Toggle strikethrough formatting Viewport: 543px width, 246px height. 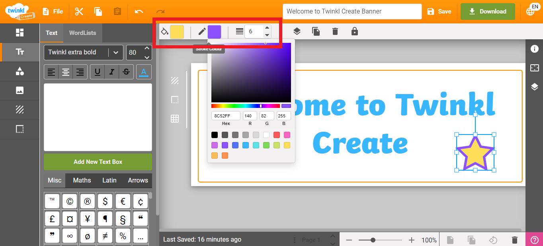[x=126, y=72]
